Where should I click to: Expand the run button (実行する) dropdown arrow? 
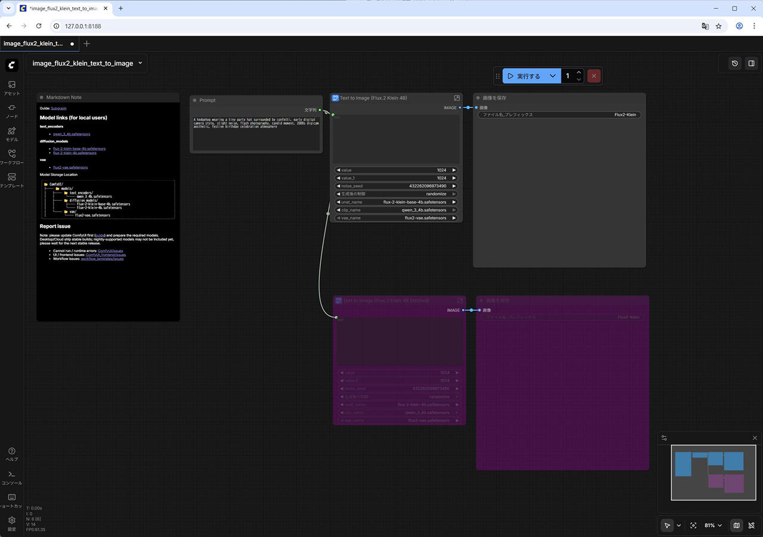(553, 76)
